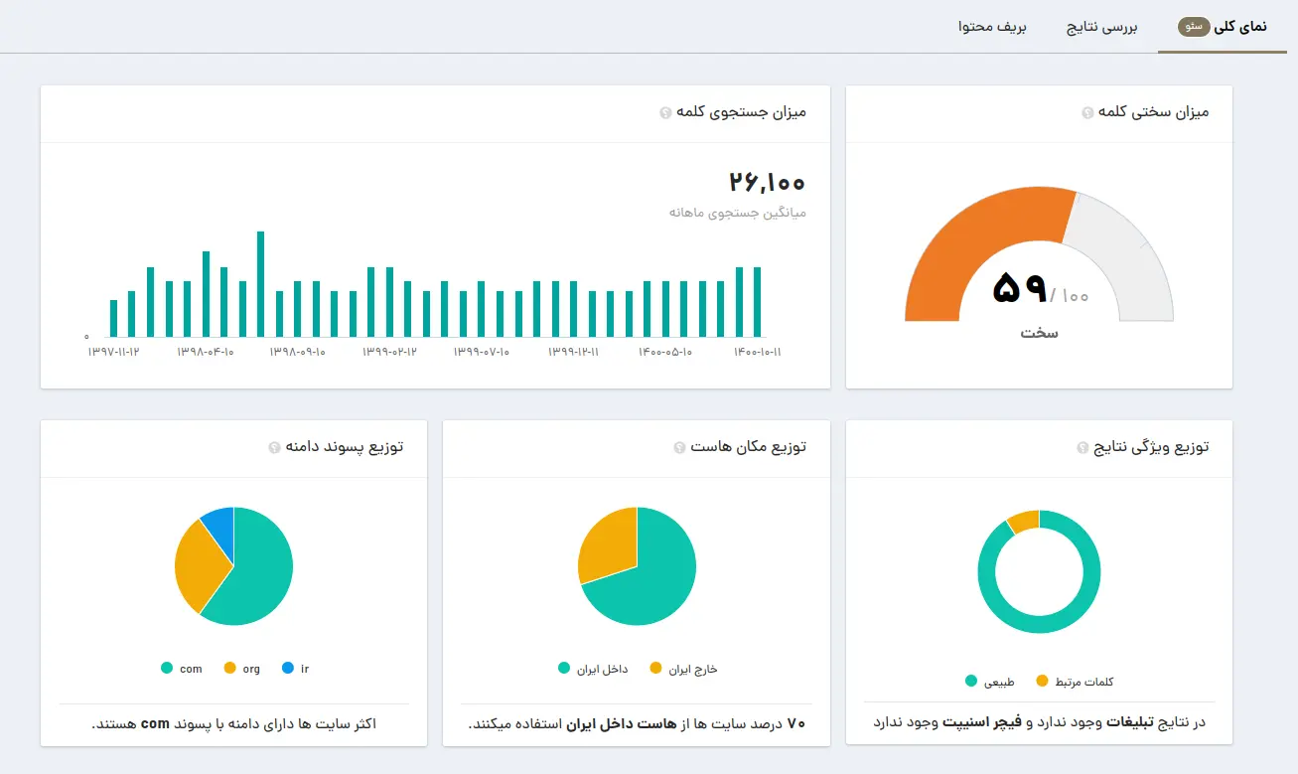Click the ۱۳۹۸-۰۹-۱۰ axis date label
Image resolution: width=1298 pixels, height=774 pixels.
[x=297, y=352]
